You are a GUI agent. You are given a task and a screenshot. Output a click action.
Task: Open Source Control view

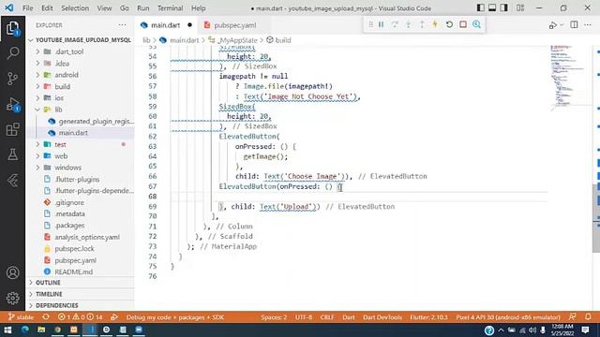point(12,79)
